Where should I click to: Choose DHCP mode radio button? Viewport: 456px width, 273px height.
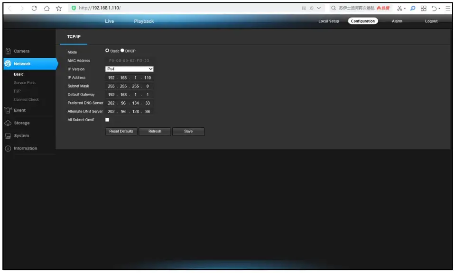(122, 51)
